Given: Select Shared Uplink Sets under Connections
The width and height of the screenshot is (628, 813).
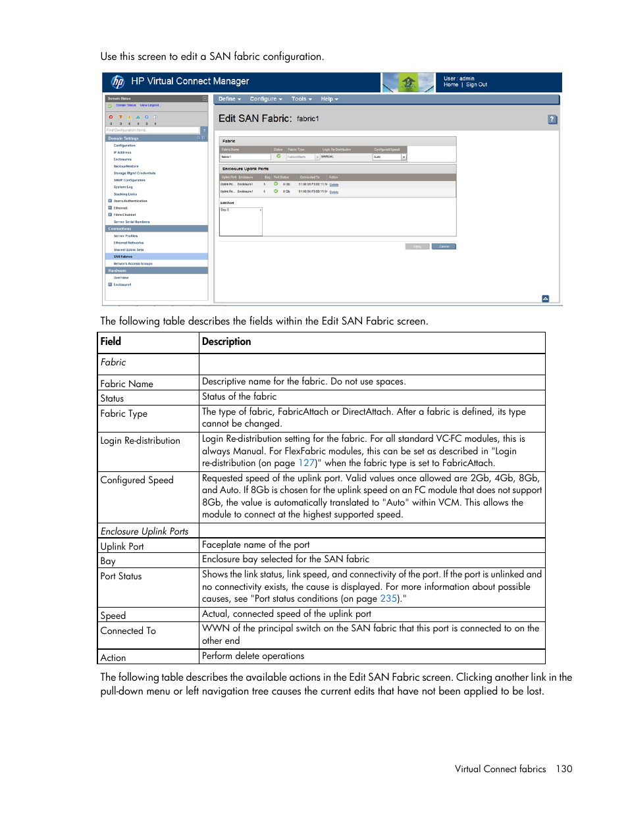Looking at the screenshot, I should point(128,249).
